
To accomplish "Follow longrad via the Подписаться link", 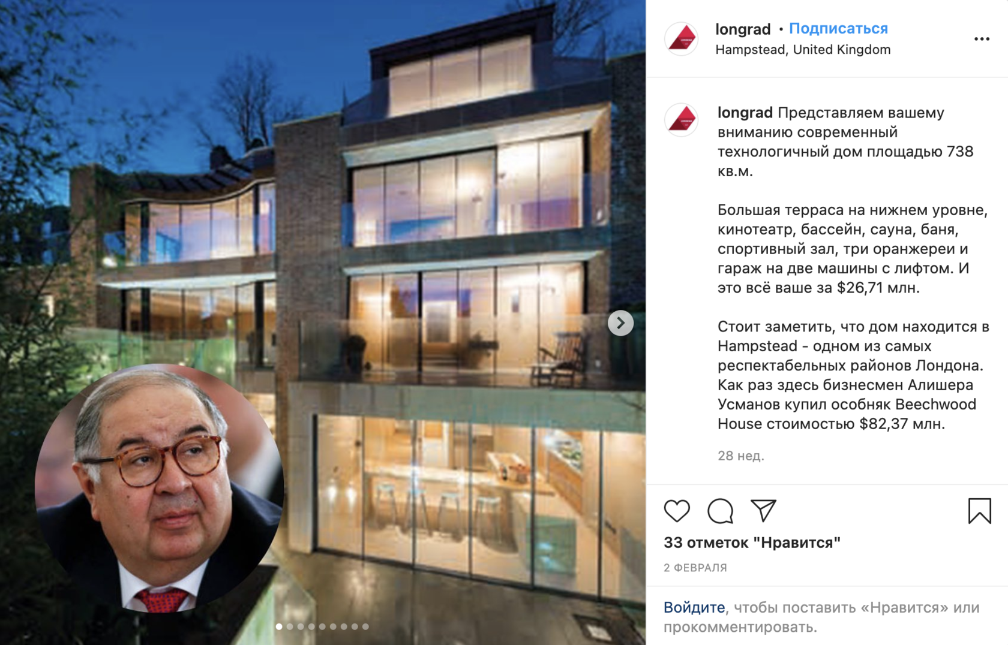I will 838,28.
